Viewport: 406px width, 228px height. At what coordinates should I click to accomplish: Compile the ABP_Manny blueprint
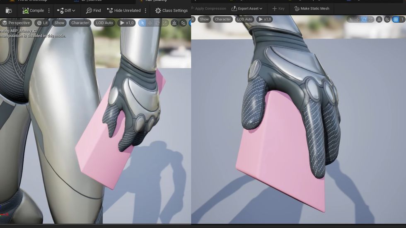[x=33, y=11]
